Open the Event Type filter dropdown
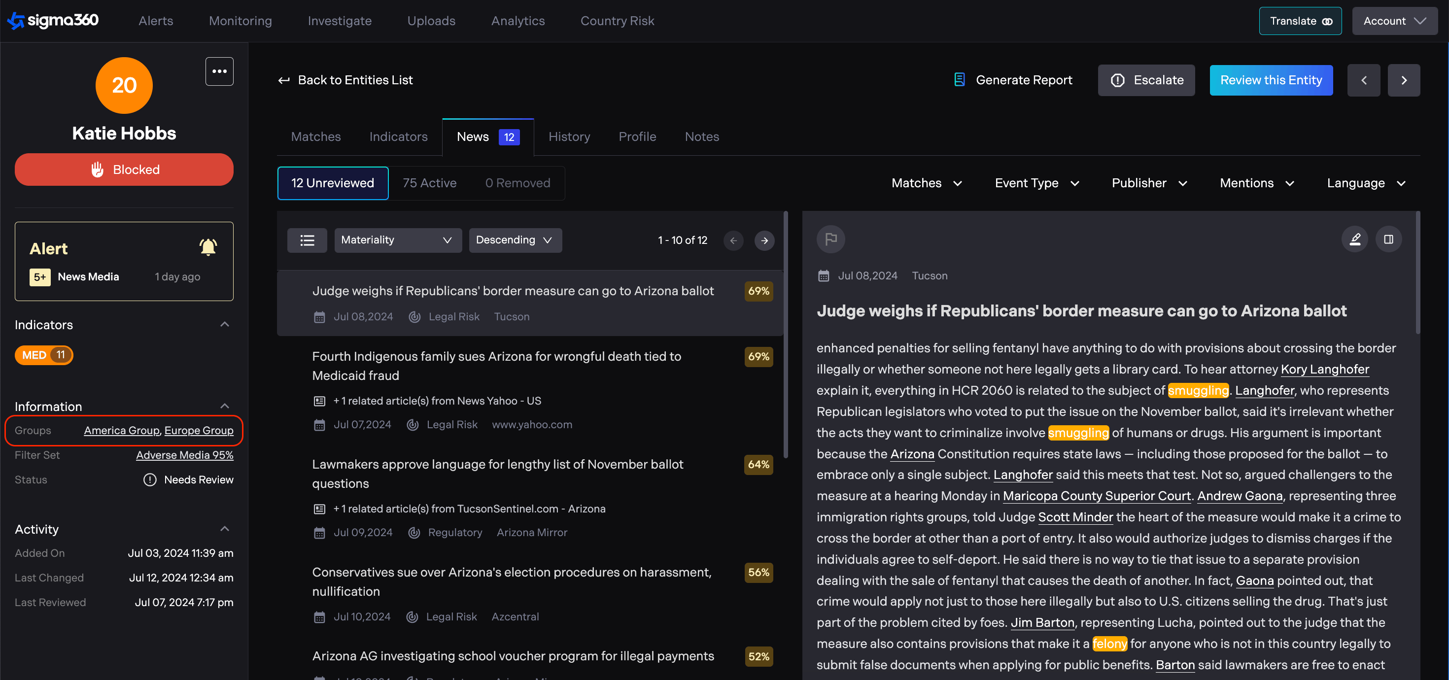The width and height of the screenshot is (1449, 680). [1036, 183]
